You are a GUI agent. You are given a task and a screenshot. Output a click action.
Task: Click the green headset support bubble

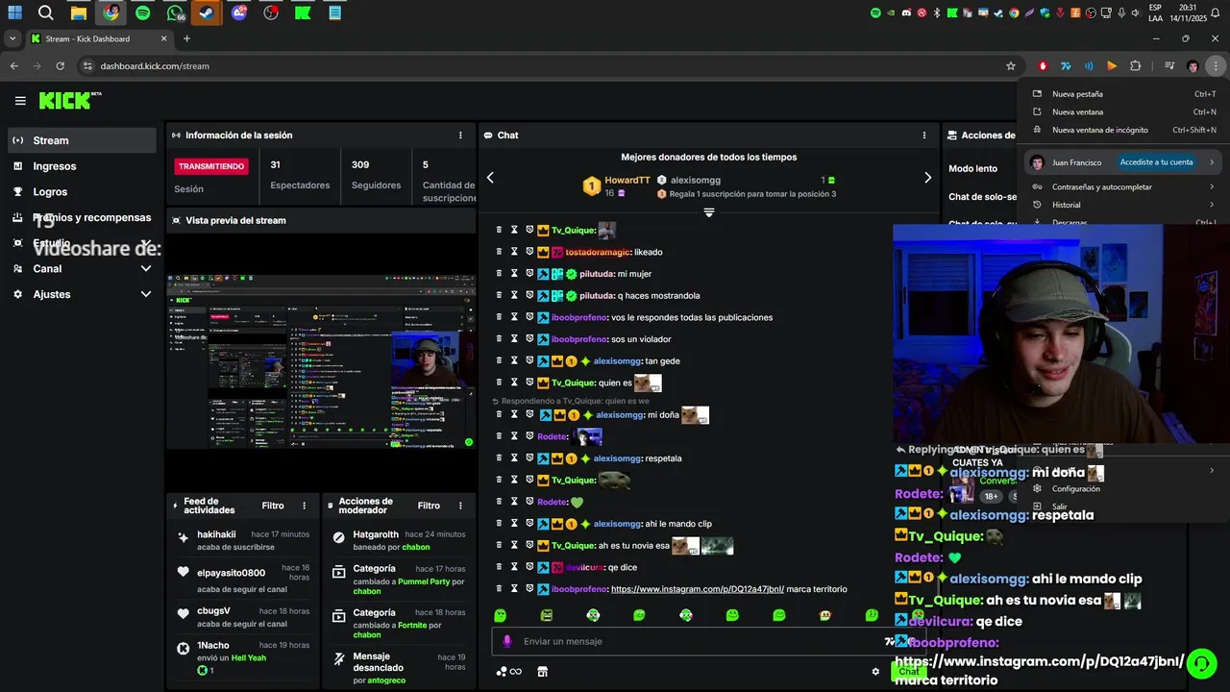(x=1201, y=663)
